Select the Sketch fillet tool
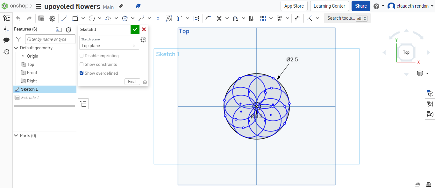Screen dimensions: 435x188 [208, 18]
